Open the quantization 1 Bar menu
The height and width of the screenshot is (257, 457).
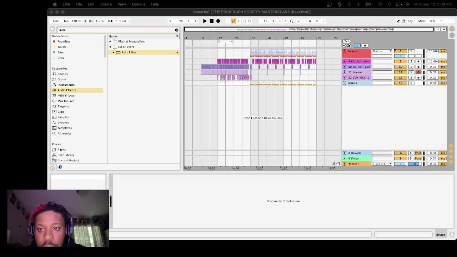point(124,21)
